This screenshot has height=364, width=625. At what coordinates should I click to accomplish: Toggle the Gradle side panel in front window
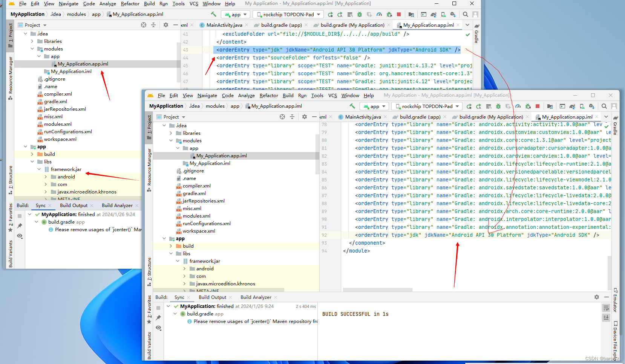pyautogui.click(x=615, y=125)
